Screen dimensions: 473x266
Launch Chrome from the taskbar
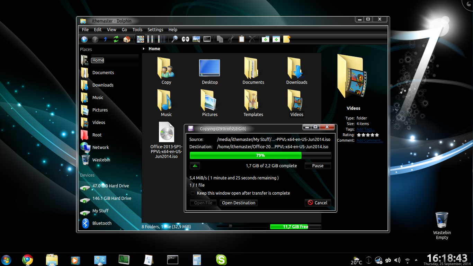click(27, 260)
